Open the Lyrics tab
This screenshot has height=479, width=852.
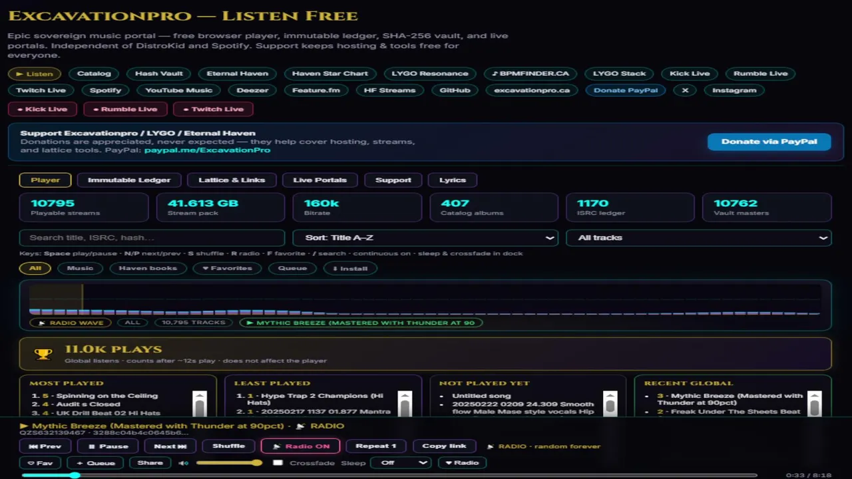pos(453,180)
